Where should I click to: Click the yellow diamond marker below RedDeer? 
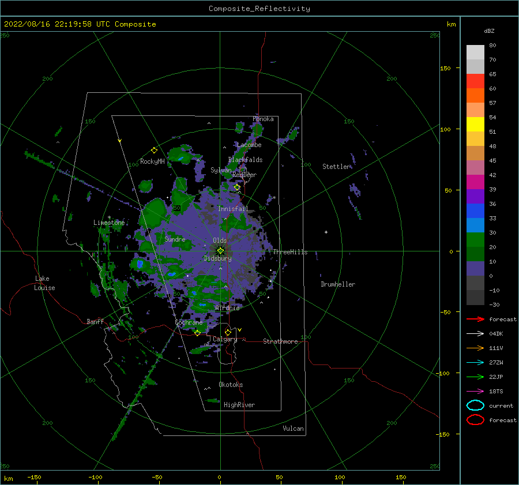coord(237,187)
